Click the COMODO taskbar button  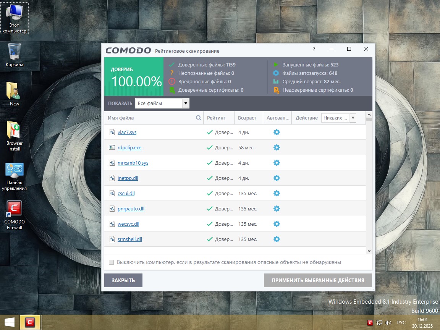(x=30, y=323)
